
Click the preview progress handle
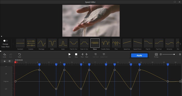(x=1, y=51)
